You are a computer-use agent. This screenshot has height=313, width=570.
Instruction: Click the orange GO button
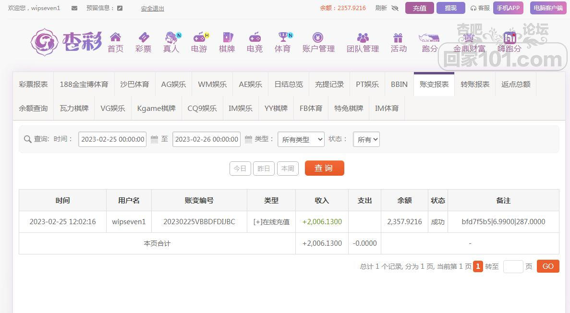pos(548,266)
